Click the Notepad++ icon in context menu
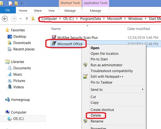 coord(85,76)
